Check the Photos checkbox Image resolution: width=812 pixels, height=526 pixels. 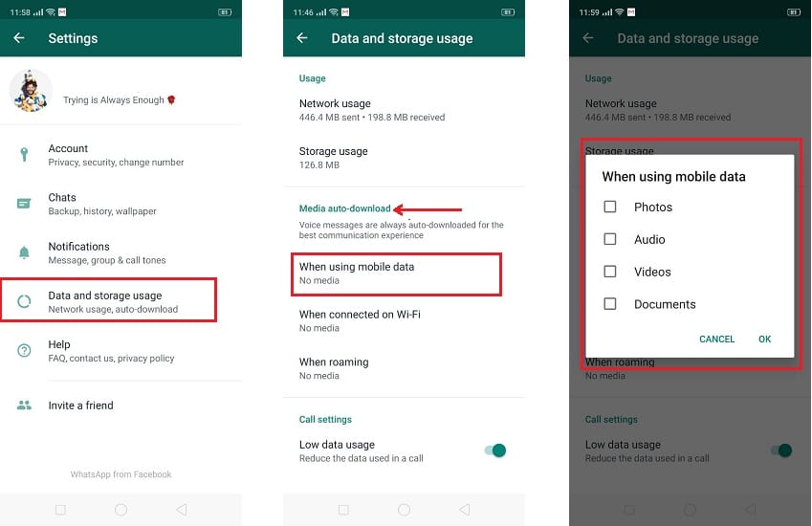pos(610,207)
